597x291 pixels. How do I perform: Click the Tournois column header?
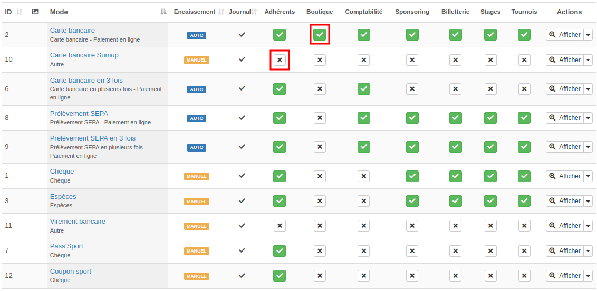524,12
